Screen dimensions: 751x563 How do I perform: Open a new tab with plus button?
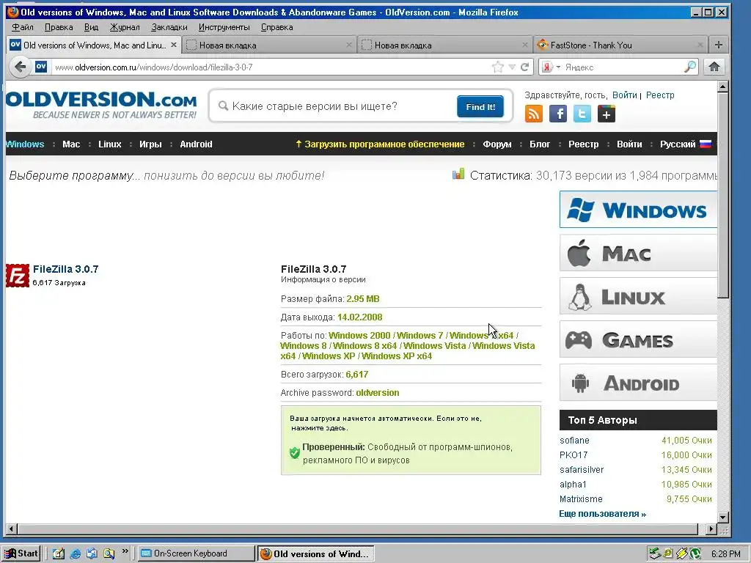point(718,45)
